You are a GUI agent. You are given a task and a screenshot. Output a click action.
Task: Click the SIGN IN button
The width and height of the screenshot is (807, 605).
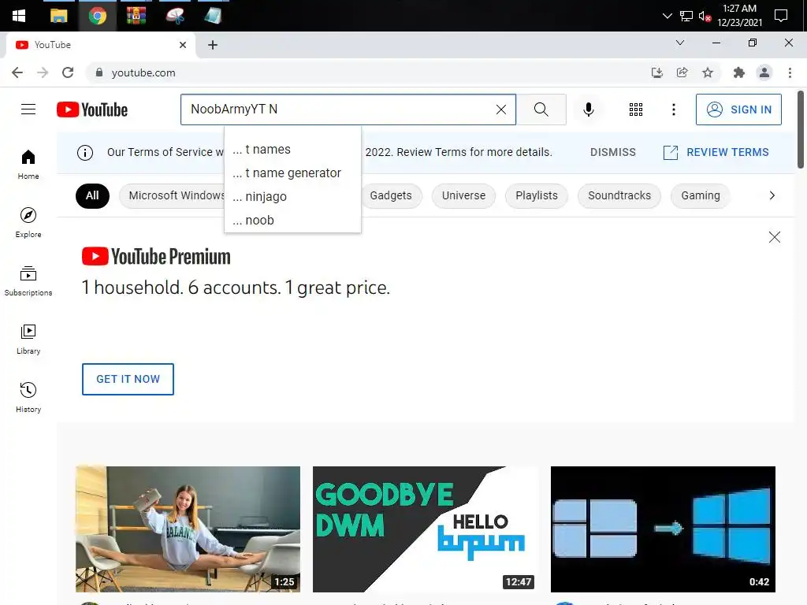738,109
